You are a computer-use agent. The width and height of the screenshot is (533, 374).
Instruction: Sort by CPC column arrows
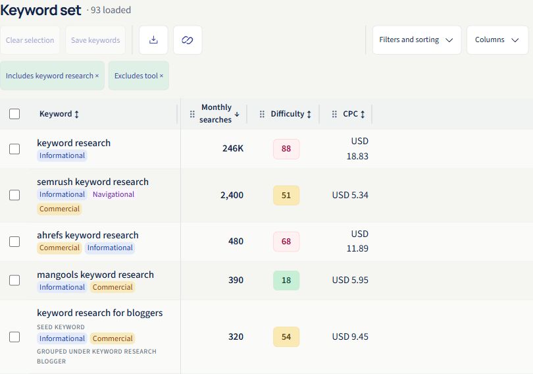tap(363, 114)
